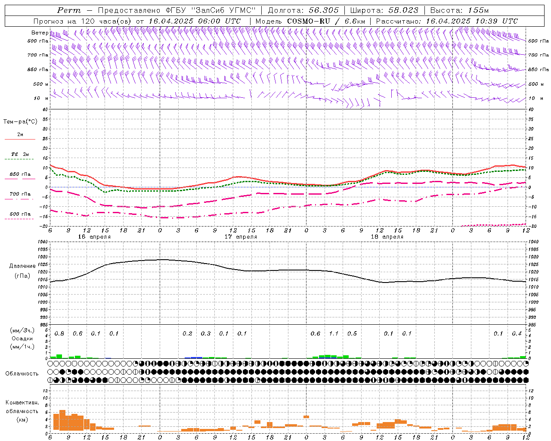This screenshot has height=441, width=551.
Task: Click the 0.8 precipitation amount value
Action: [x=59, y=334]
